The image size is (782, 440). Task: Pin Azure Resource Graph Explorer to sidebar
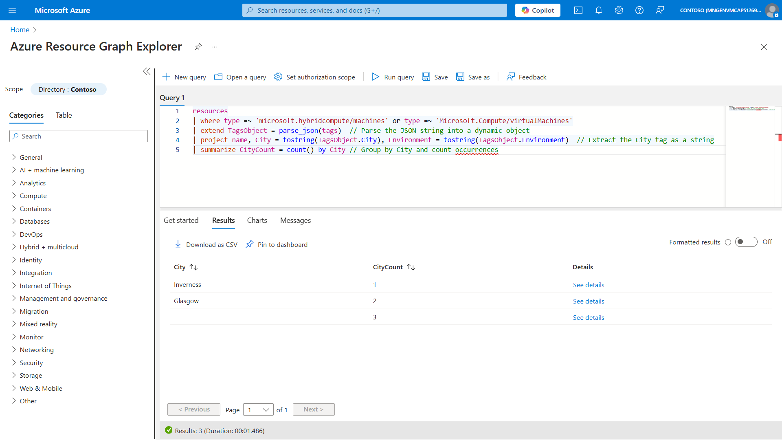[x=198, y=47]
